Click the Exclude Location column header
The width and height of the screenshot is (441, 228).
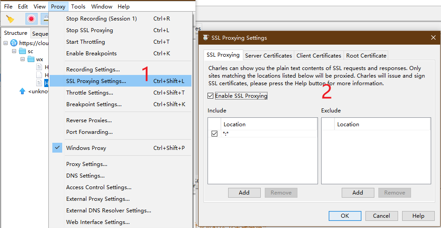pyautogui.click(x=382, y=124)
